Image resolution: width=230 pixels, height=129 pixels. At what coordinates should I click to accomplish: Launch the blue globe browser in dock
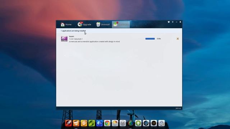coord(100,123)
